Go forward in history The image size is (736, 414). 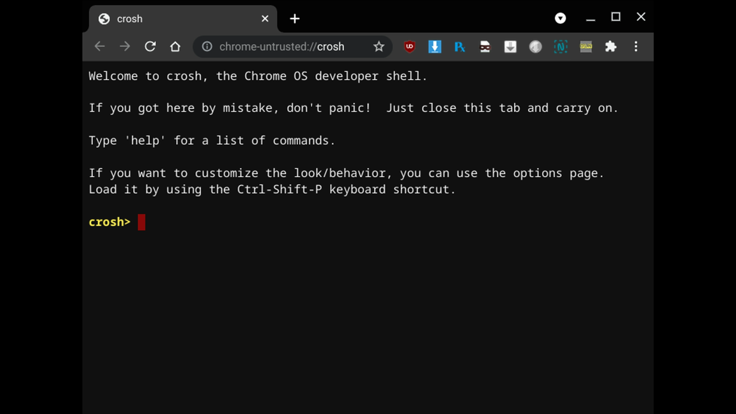pos(125,47)
